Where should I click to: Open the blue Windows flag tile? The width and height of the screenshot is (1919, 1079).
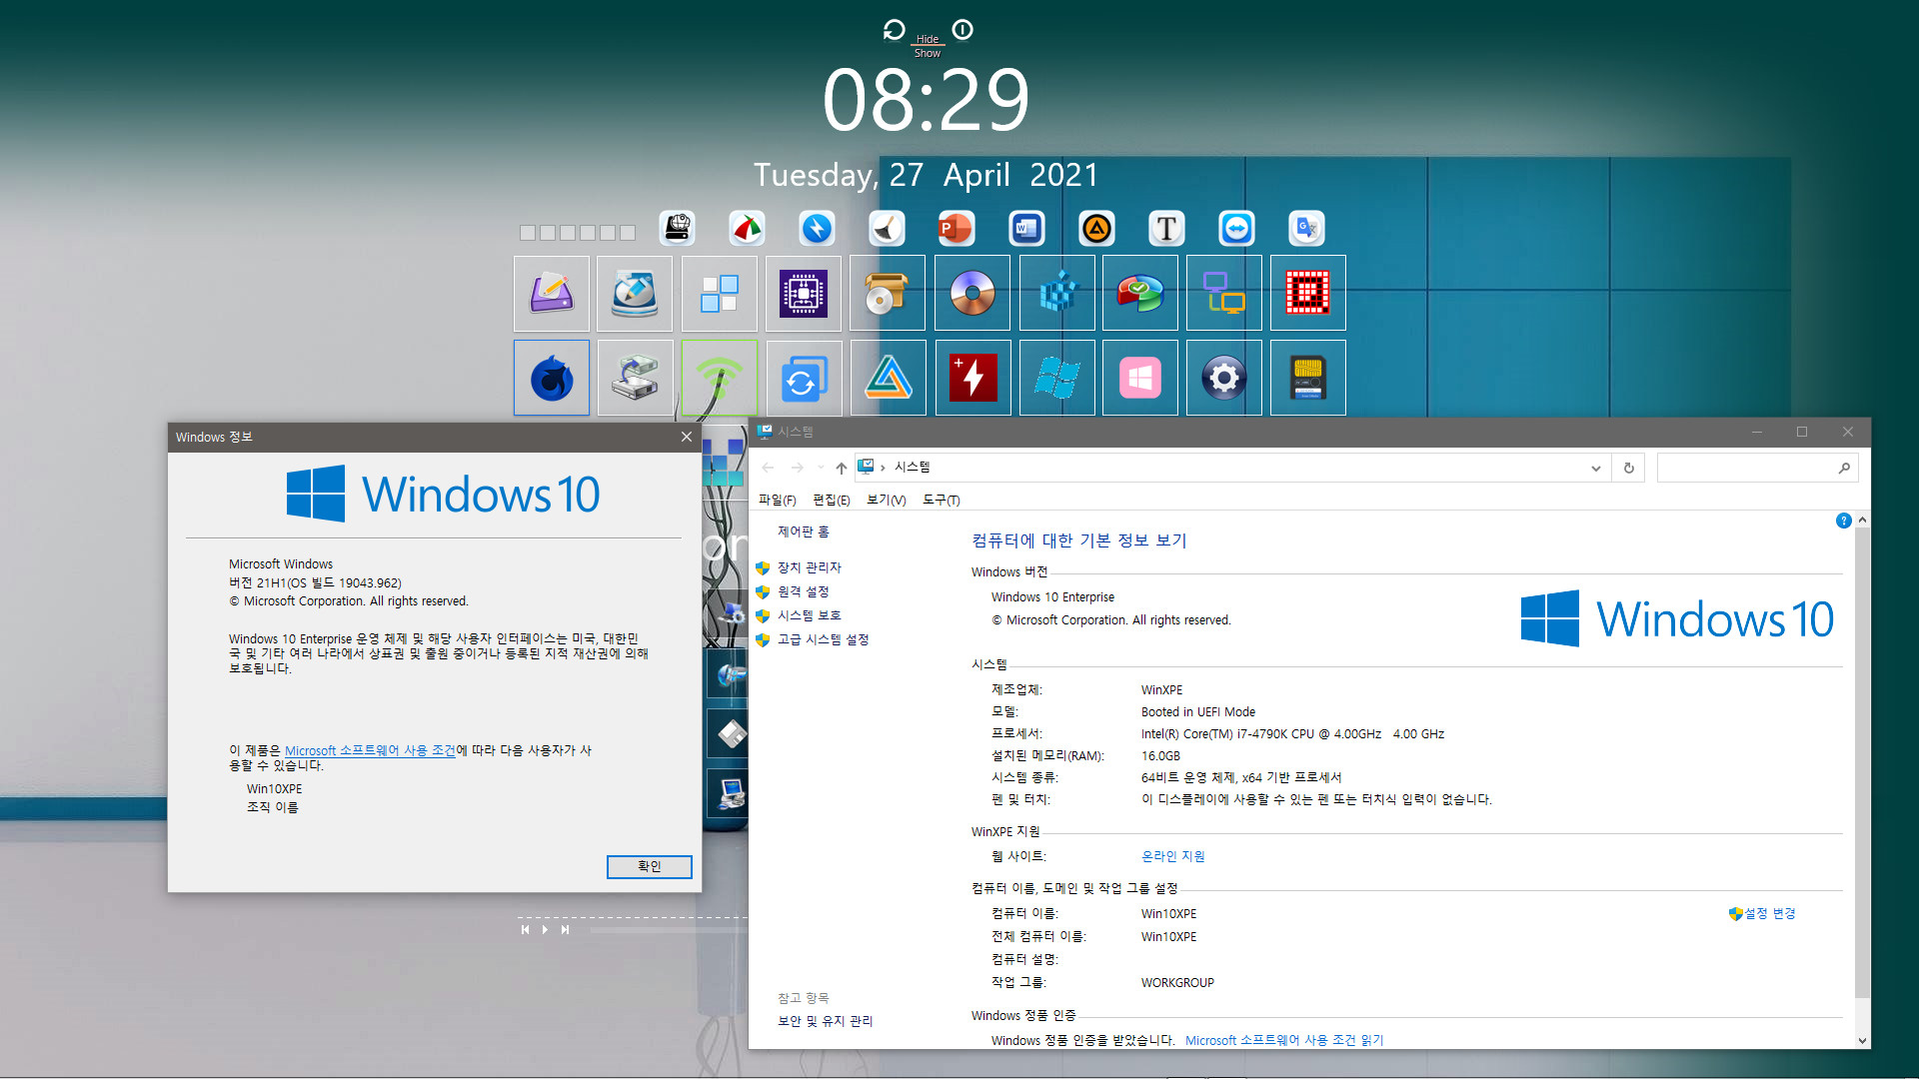click(x=1057, y=378)
